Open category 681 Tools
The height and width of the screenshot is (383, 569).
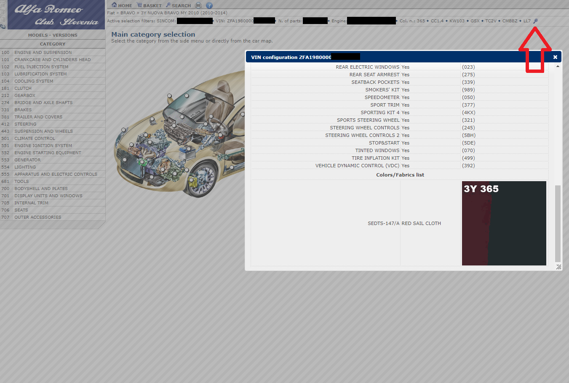click(53, 181)
